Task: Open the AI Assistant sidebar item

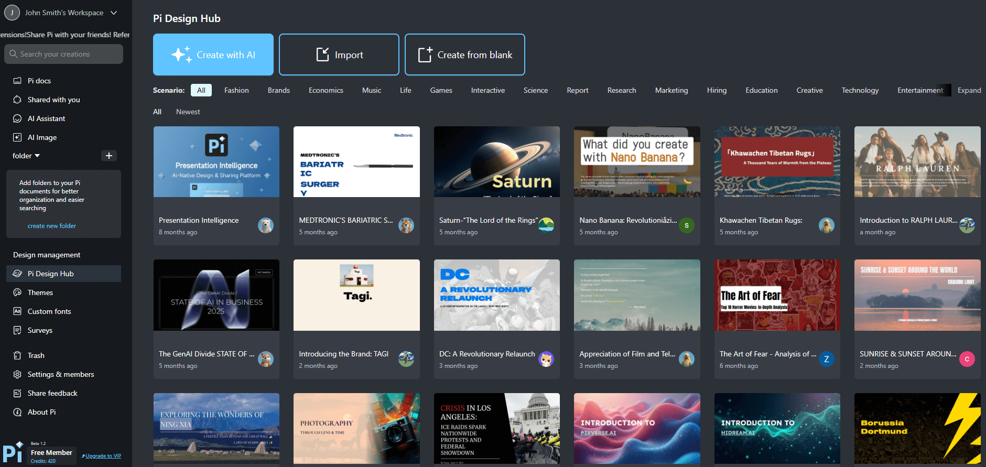Action: (46, 118)
